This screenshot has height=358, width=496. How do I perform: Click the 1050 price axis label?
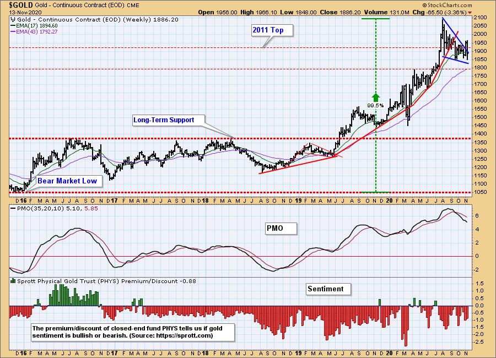click(x=481, y=192)
